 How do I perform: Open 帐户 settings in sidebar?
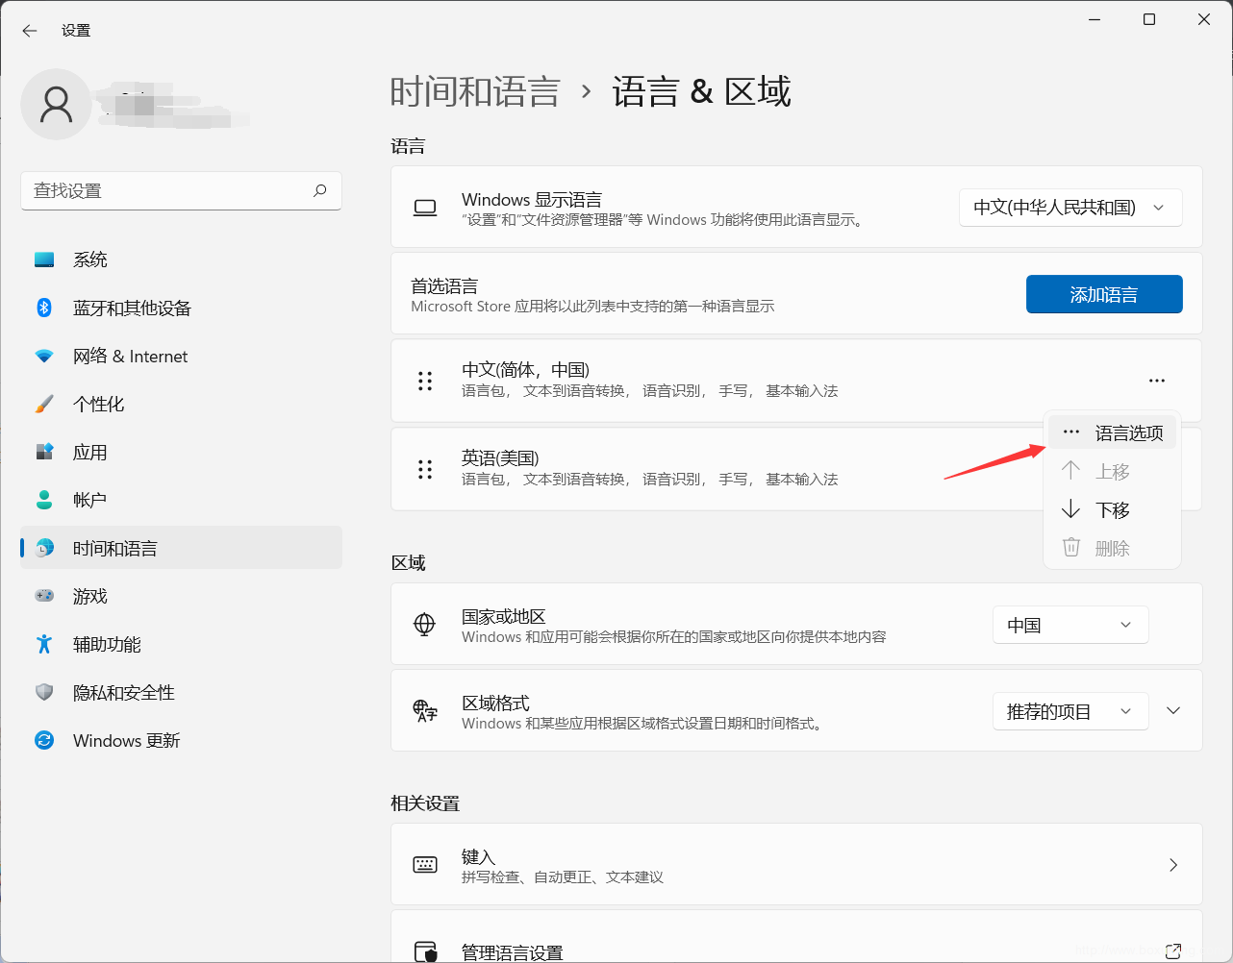pyautogui.click(x=181, y=500)
